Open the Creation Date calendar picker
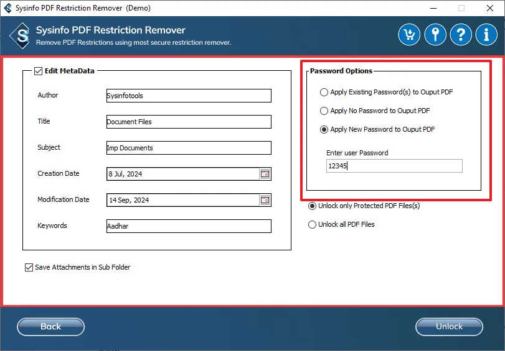505x351 pixels. [x=265, y=174]
